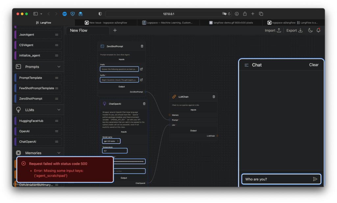Screen dimensions: 337x203
Task: Collapse the Prompts category
Action: [59, 67]
